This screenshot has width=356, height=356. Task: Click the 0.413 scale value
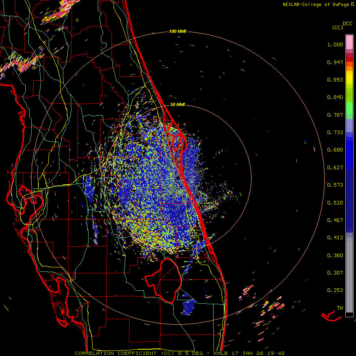click(335, 238)
